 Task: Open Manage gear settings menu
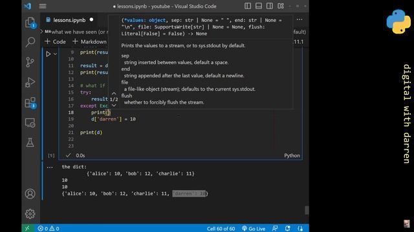click(x=30, y=214)
